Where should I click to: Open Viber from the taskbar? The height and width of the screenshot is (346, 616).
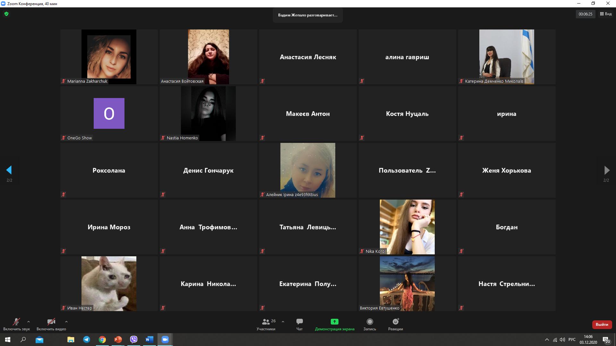[x=134, y=340]
